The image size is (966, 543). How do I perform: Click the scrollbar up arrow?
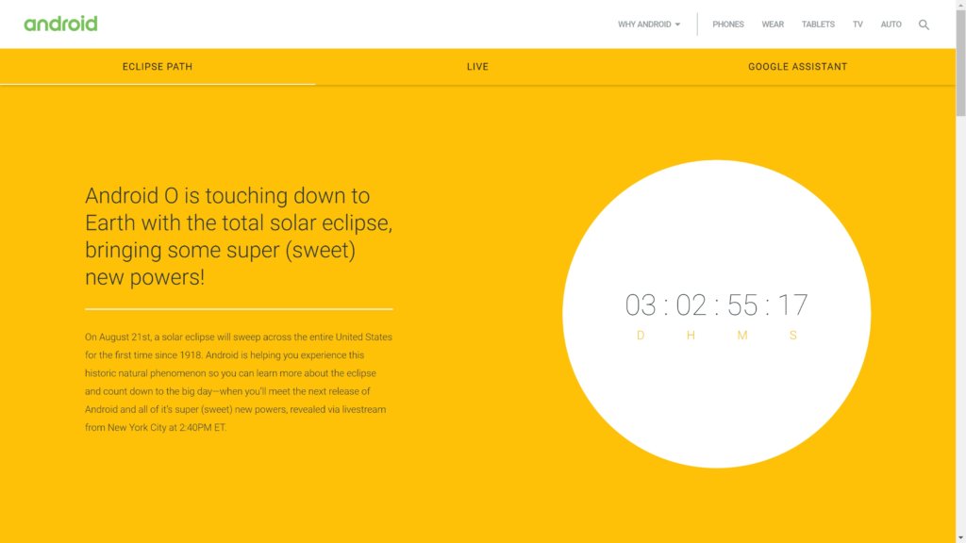click(960, 6)
